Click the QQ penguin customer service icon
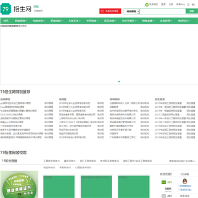Image resolution: width=198 pixels, height=198 pixels. tap(185, 182)
